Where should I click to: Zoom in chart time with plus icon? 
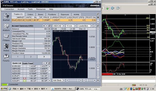point(95,80)
